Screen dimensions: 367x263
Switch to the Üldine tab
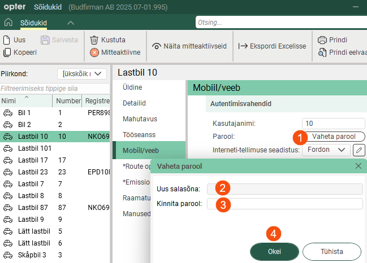tap(132, 87)
